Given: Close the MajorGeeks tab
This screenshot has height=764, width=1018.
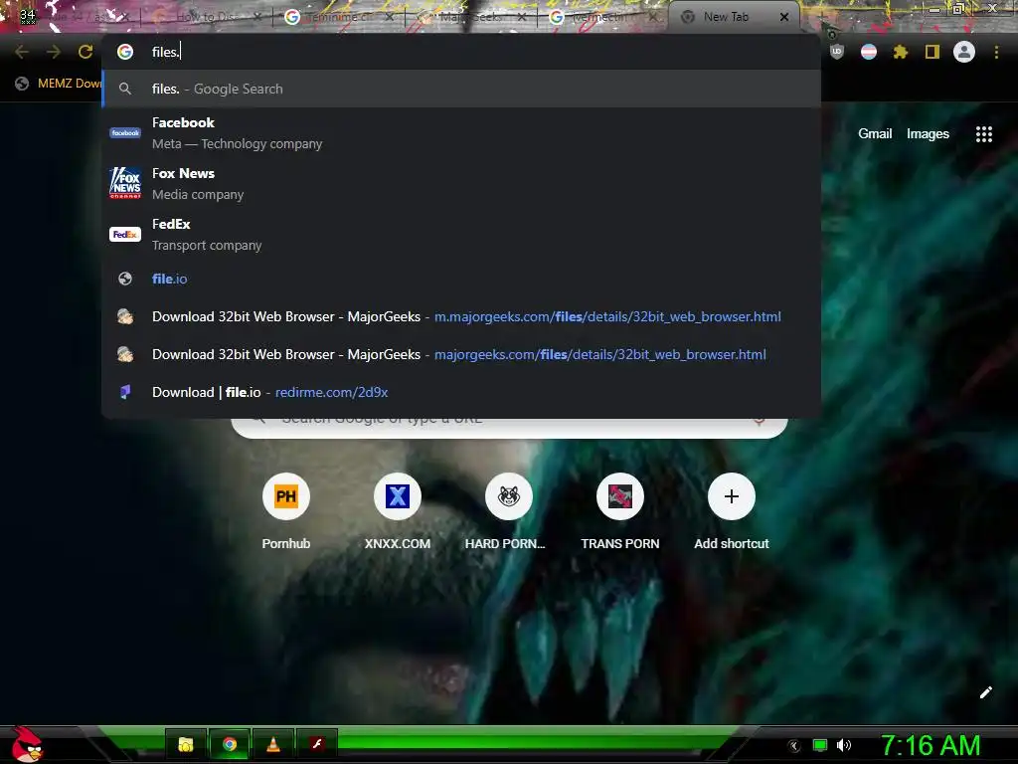Looking at the screenshot, I should tap(521, 17).
